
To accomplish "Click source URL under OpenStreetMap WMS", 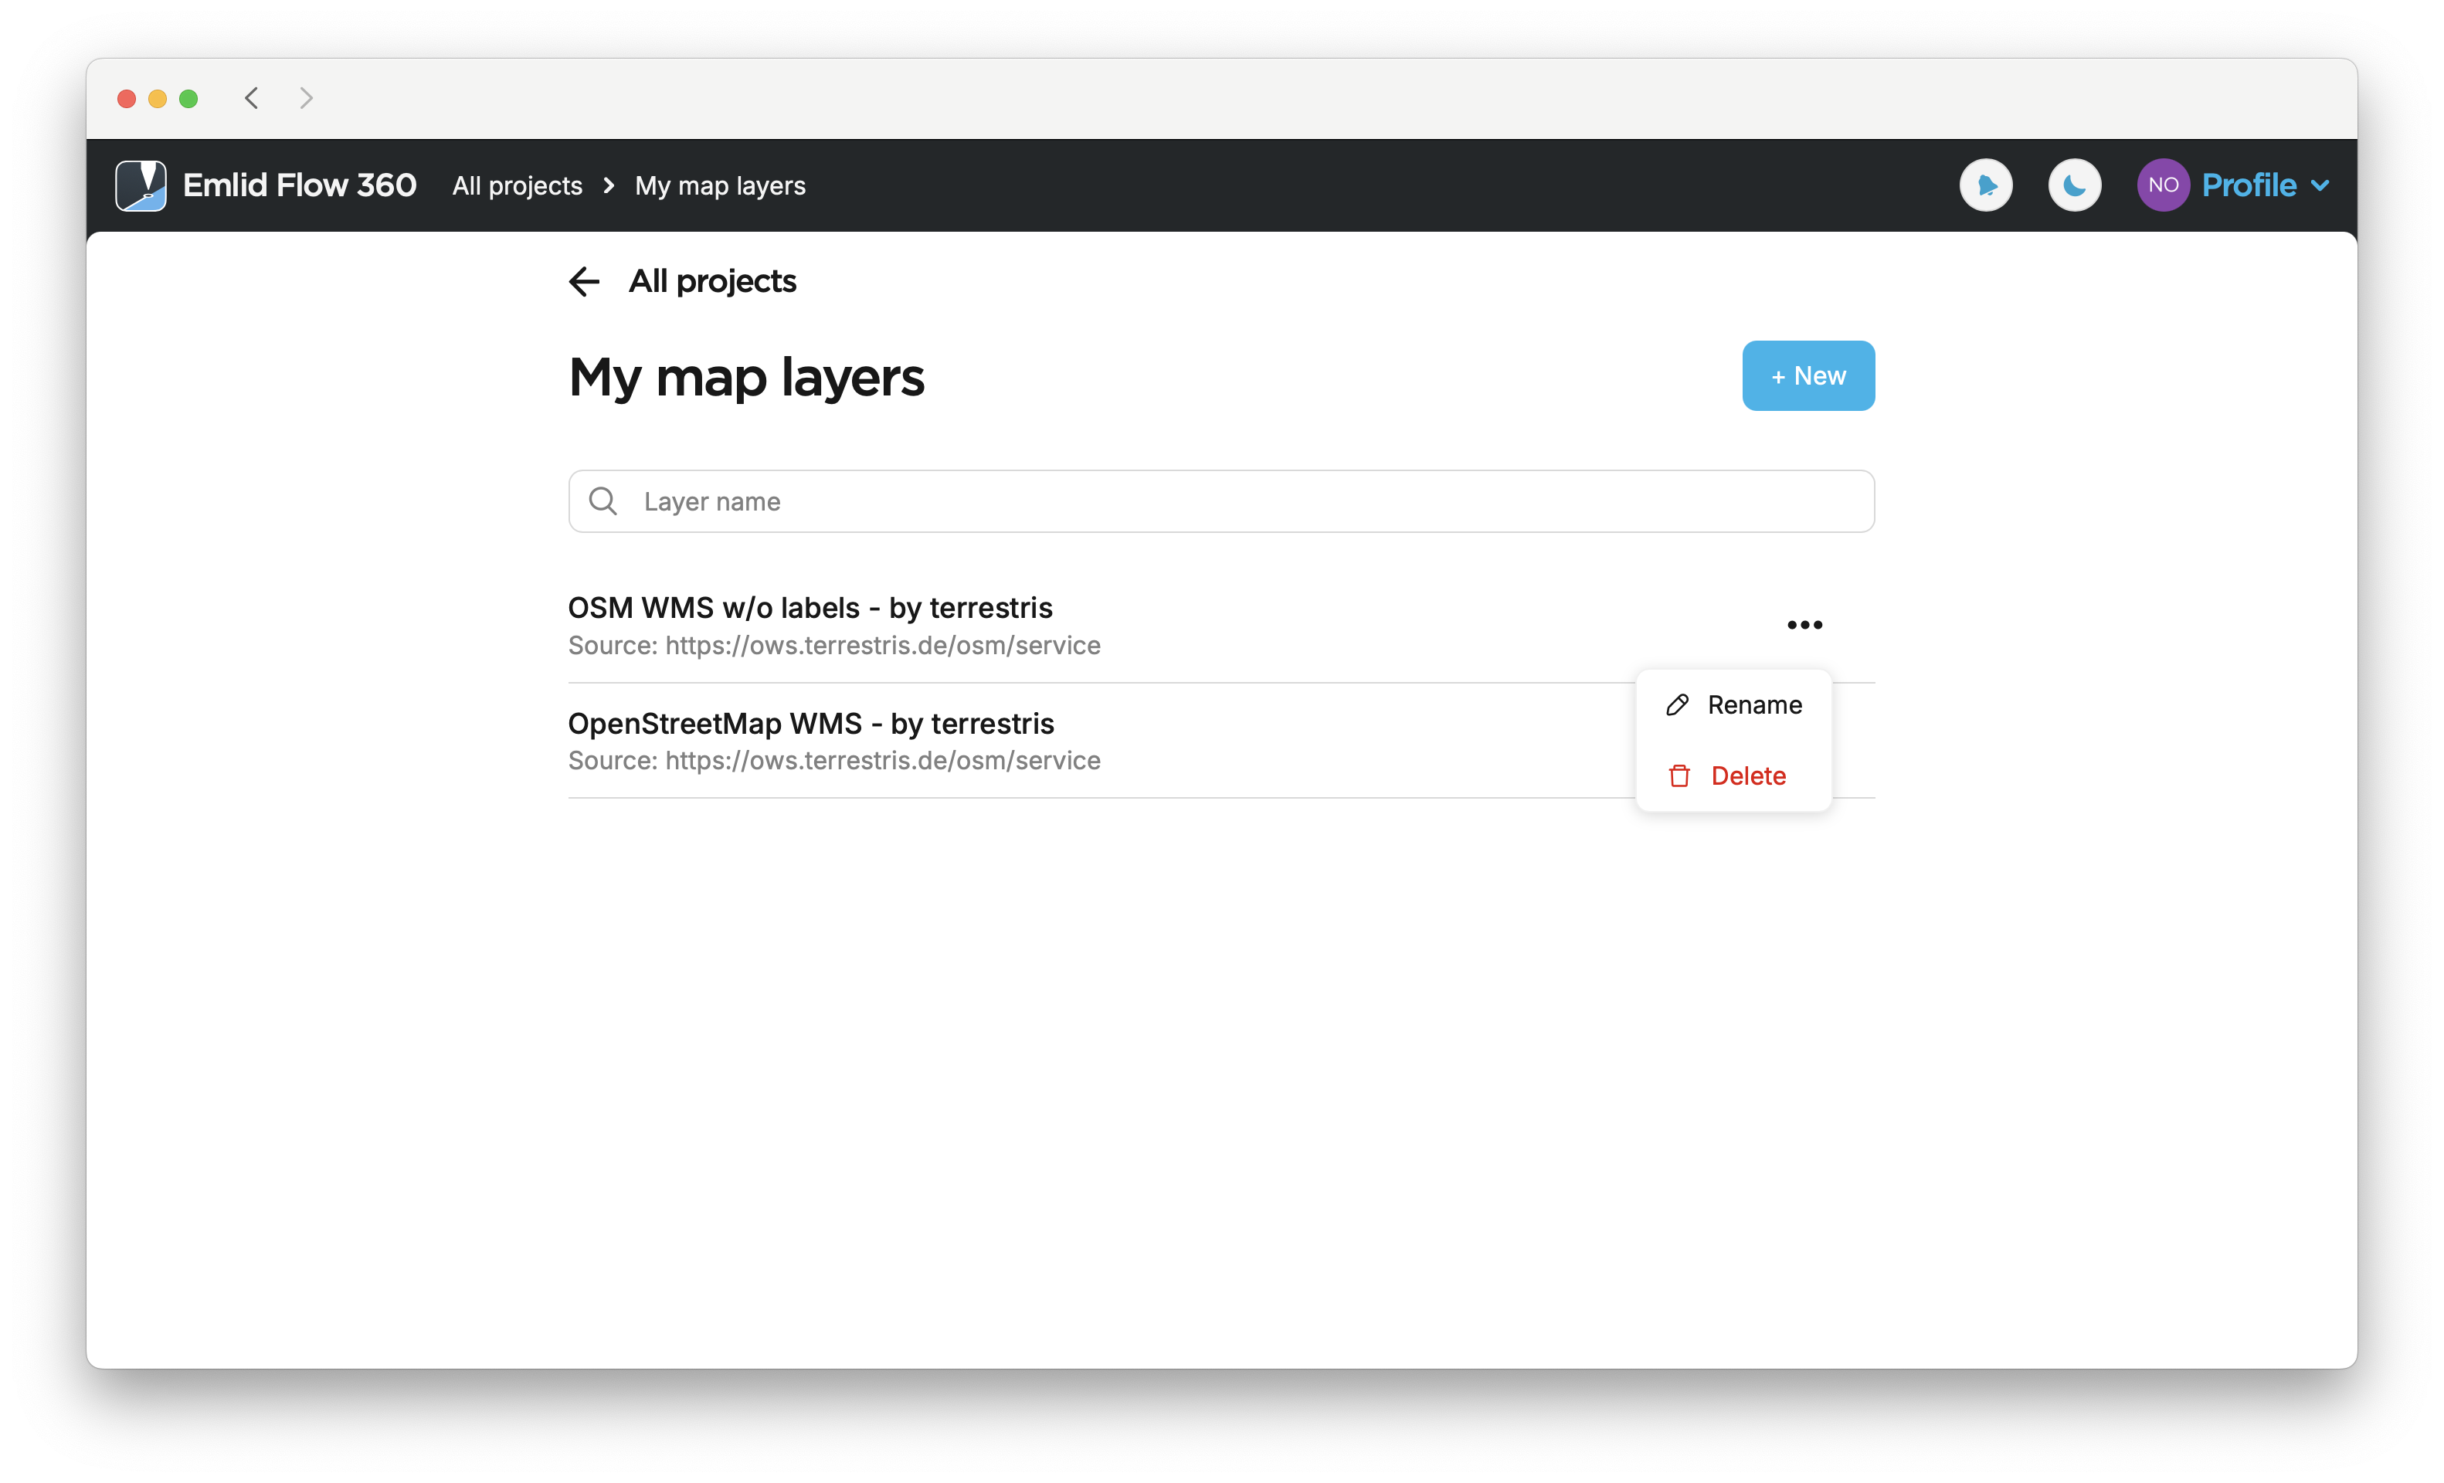I will [x=883, y=761].
